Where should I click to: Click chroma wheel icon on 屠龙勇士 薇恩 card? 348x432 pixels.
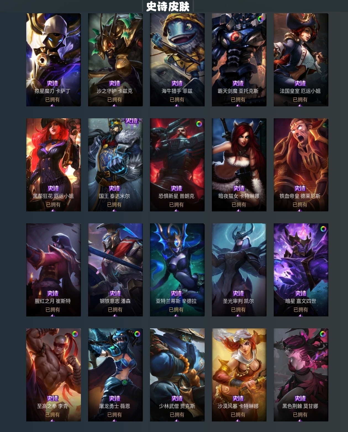[x=137, y=334]
